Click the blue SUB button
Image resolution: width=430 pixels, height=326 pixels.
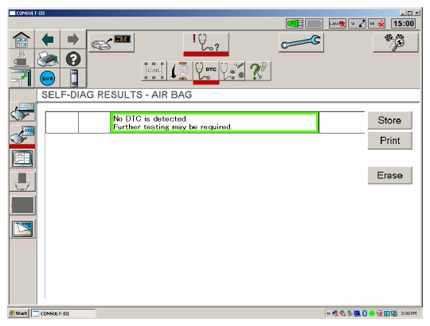coord(48,78)
